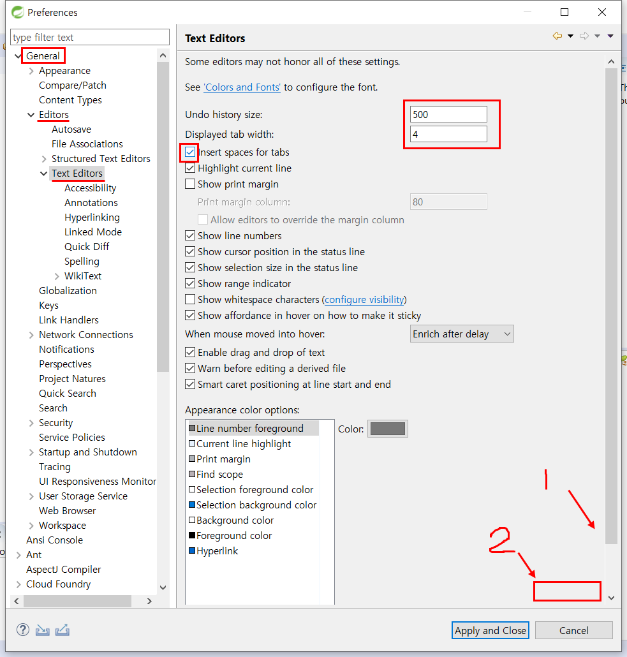Viewport: 627px width, 657px height.
Task: Toggle Enable drag and drop of text
Action: [190, 352]
